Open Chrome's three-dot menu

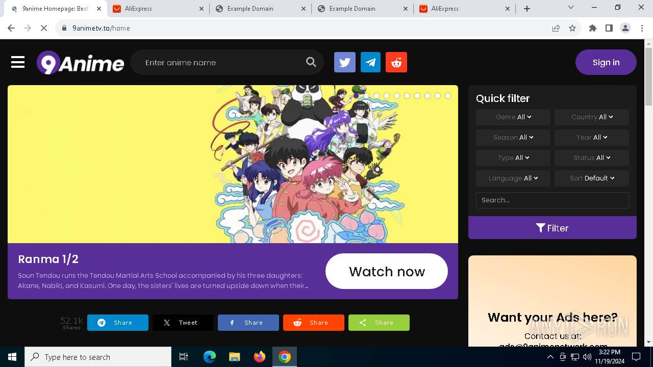pyautogui.click(x=641, y=28)
